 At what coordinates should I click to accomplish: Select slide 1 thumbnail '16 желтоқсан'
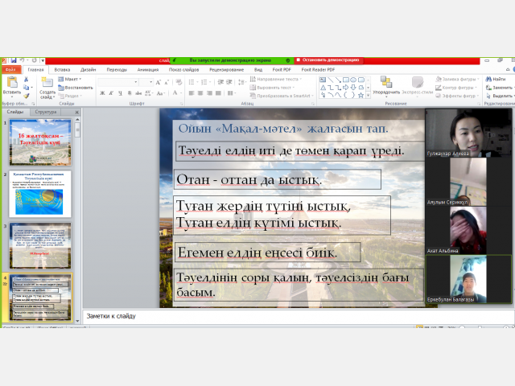click(x=40, y=142)
